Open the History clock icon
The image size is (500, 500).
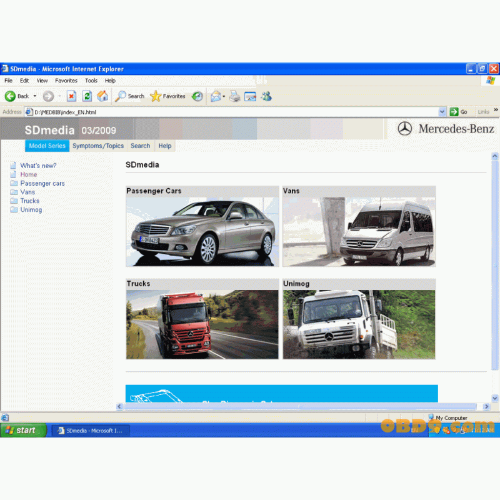point(197,96)
